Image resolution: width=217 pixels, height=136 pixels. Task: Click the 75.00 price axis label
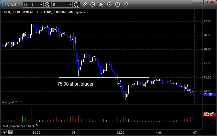[207, 77]
